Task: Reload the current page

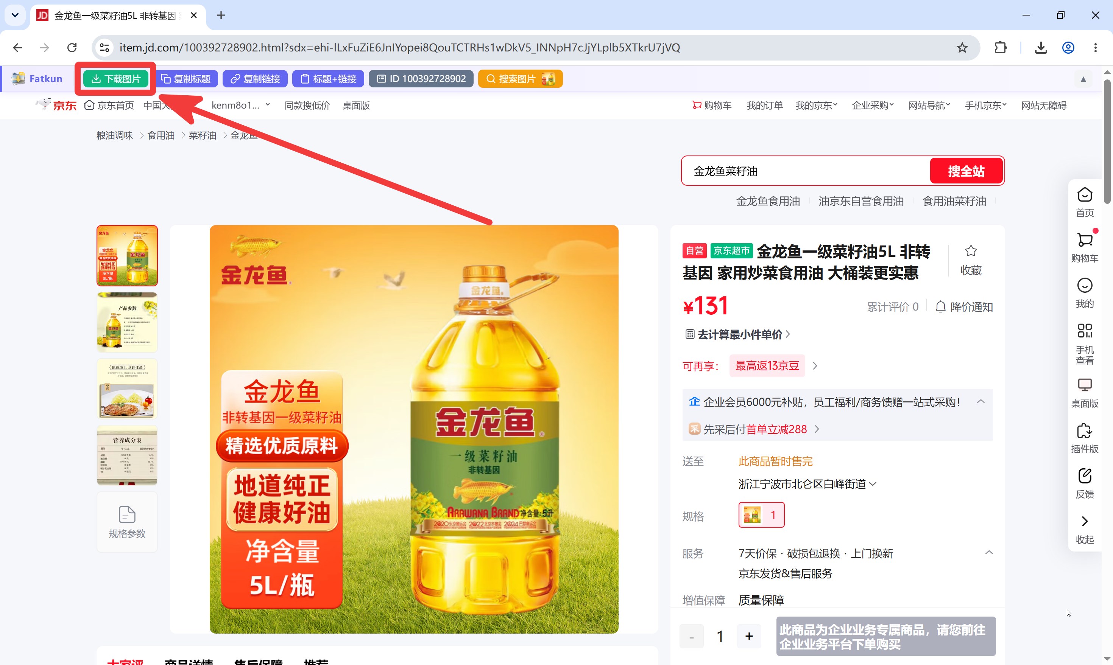Action: click(x=72, y=48)
